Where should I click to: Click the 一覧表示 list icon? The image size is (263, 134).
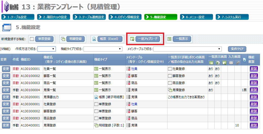click(169, 39)
